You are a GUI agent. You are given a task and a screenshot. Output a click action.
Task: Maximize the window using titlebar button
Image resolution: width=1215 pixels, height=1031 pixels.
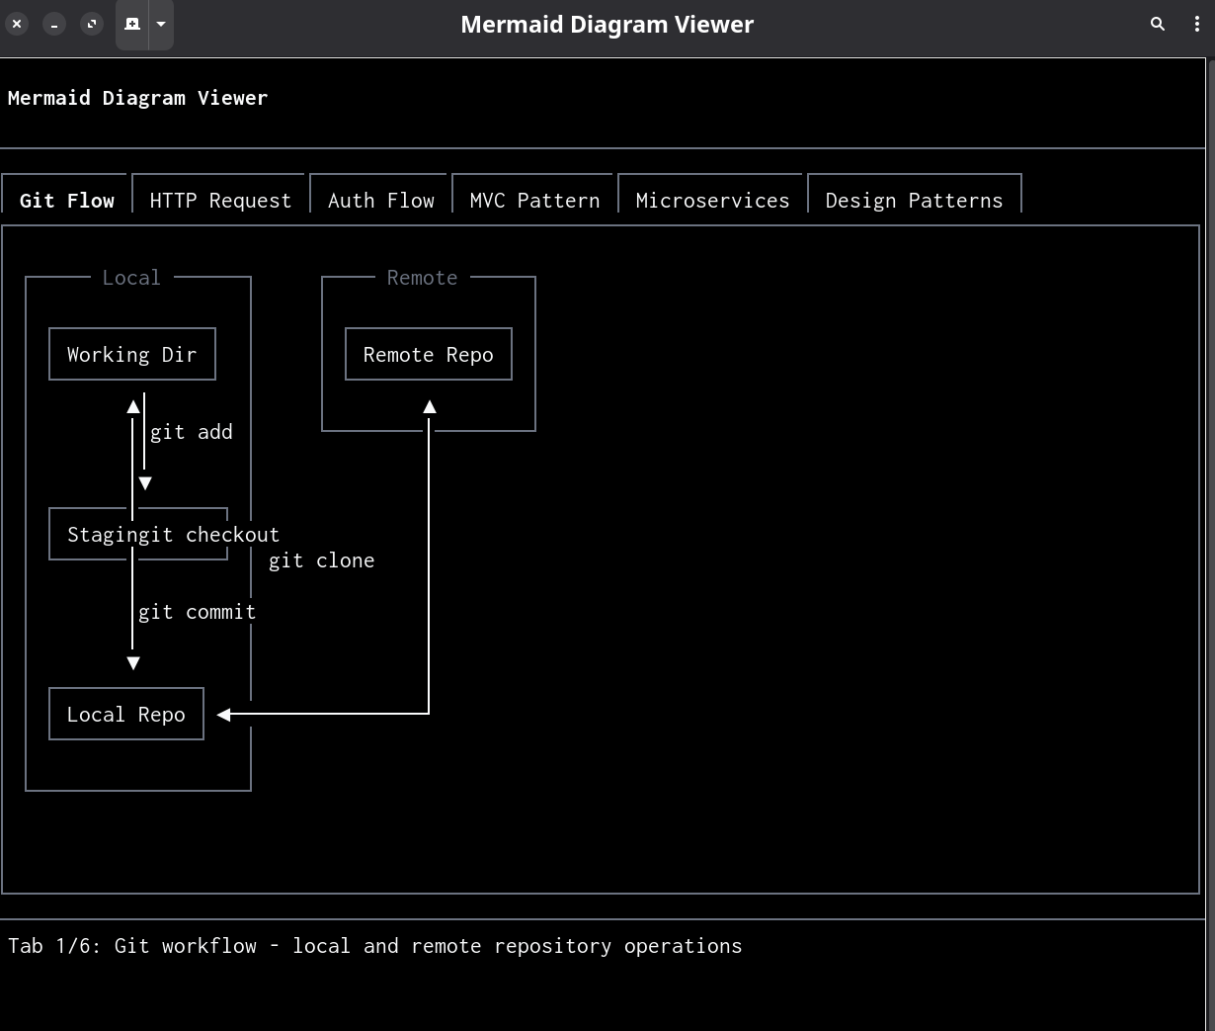tap(92, 24)
